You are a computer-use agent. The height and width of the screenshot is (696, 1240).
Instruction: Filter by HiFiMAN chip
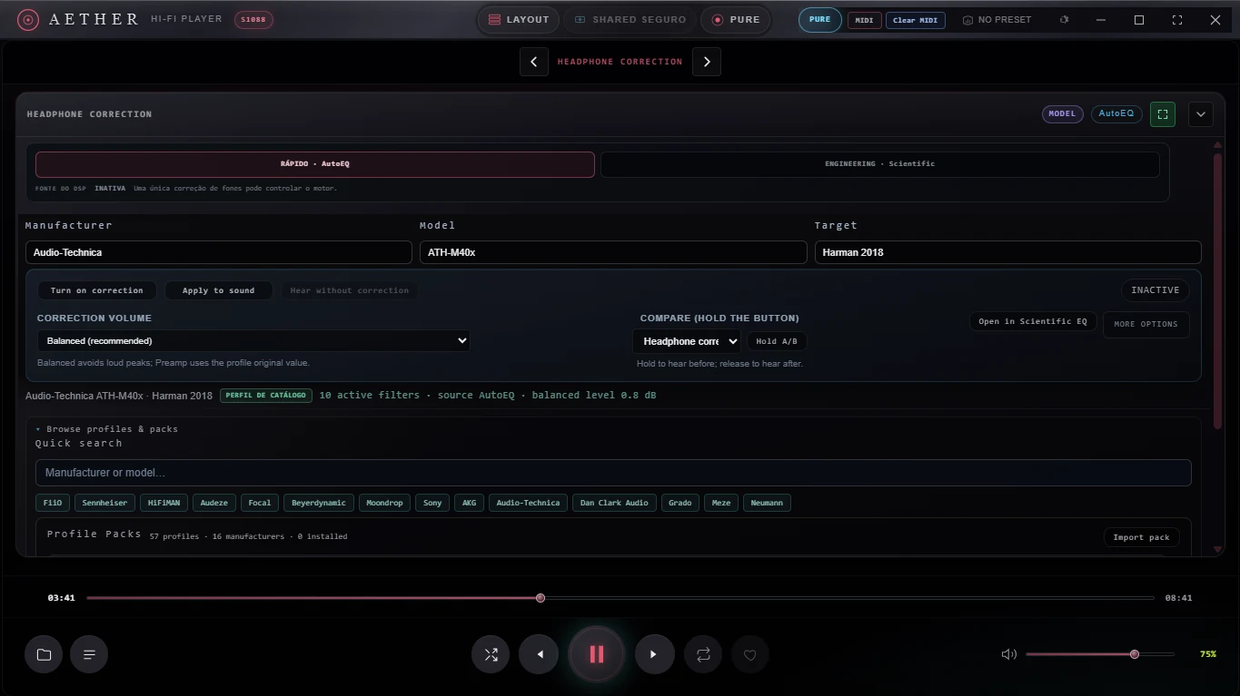point(165,503)
